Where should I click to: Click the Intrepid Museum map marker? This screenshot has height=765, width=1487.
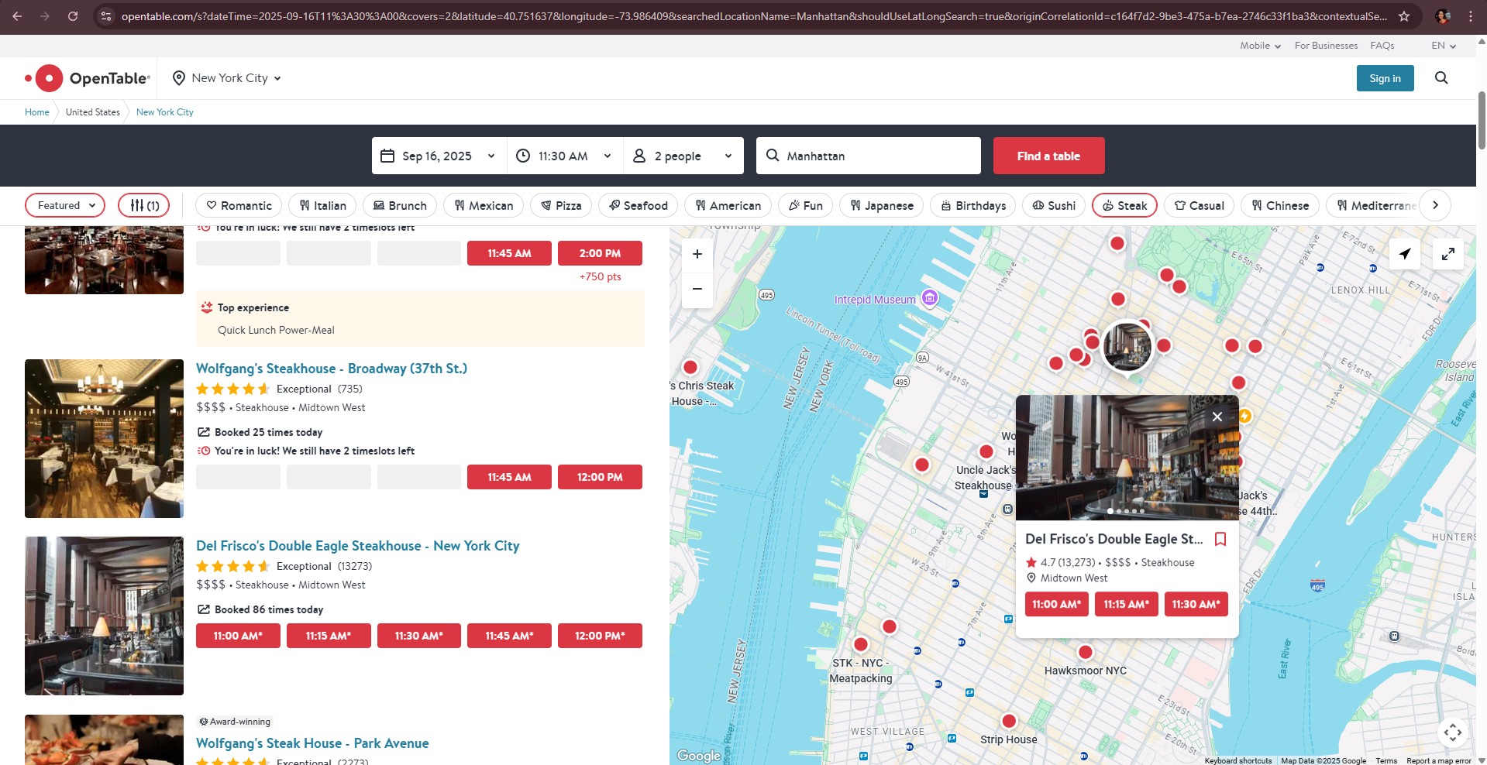tap(930, 298)
